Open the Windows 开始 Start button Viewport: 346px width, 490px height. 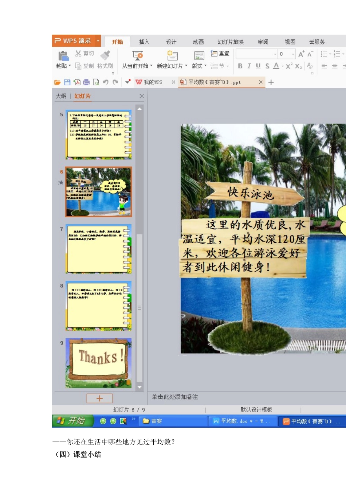pyautogui.click(x=73, y=421)
